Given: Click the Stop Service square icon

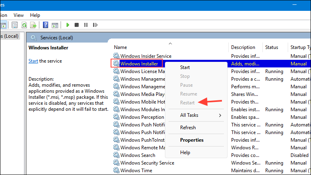Looking at the screenshot, I should (x=77, y=25).
